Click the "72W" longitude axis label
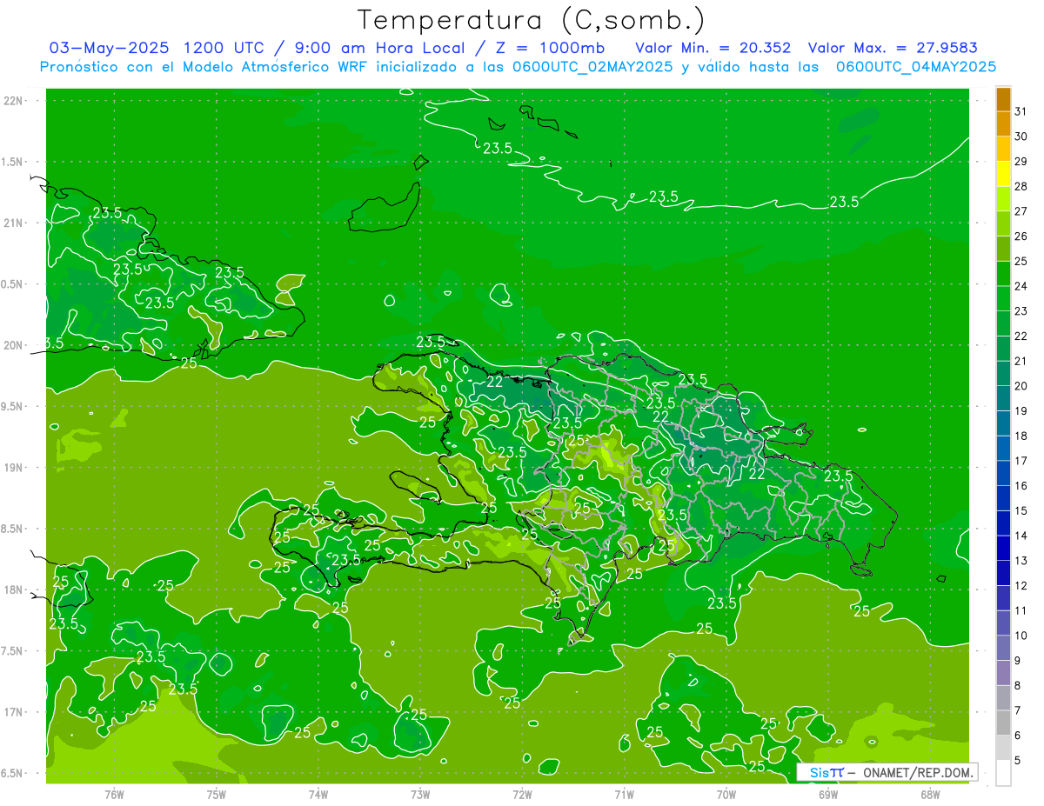 coord(522,794)
